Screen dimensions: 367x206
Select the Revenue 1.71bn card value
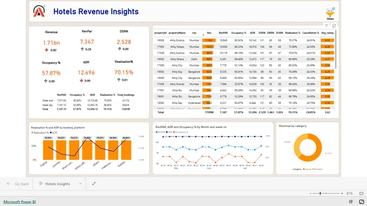51,42
